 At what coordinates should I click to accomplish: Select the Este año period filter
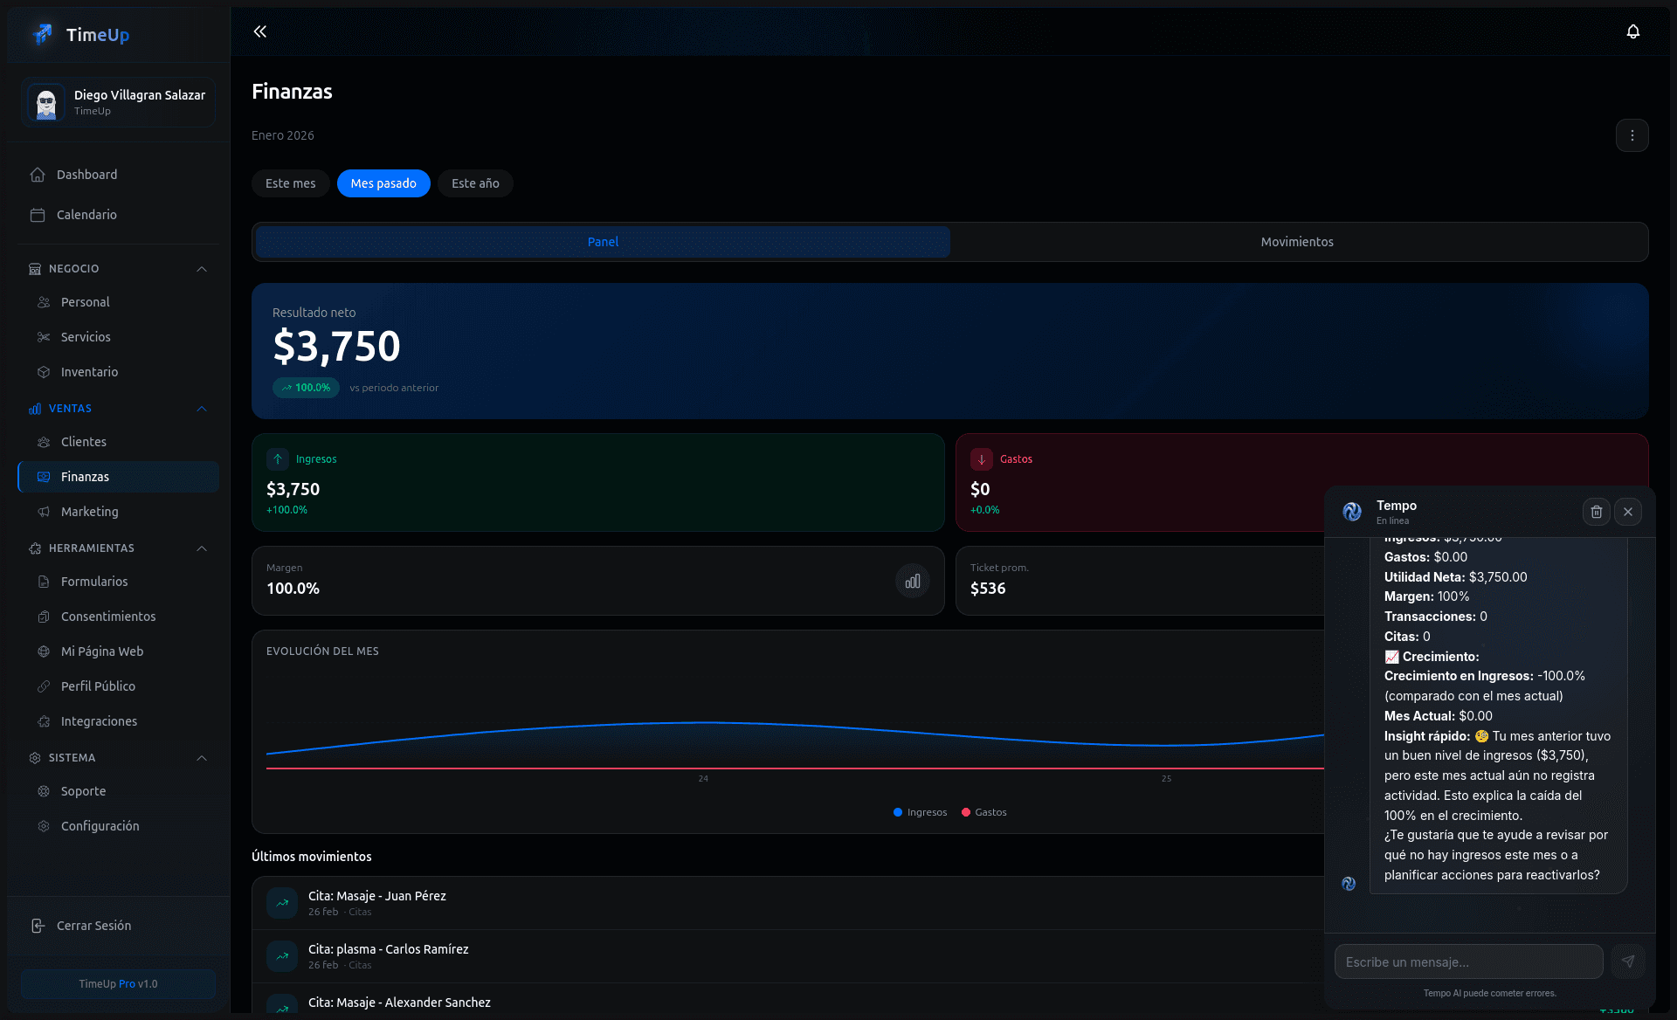(475, 183)
